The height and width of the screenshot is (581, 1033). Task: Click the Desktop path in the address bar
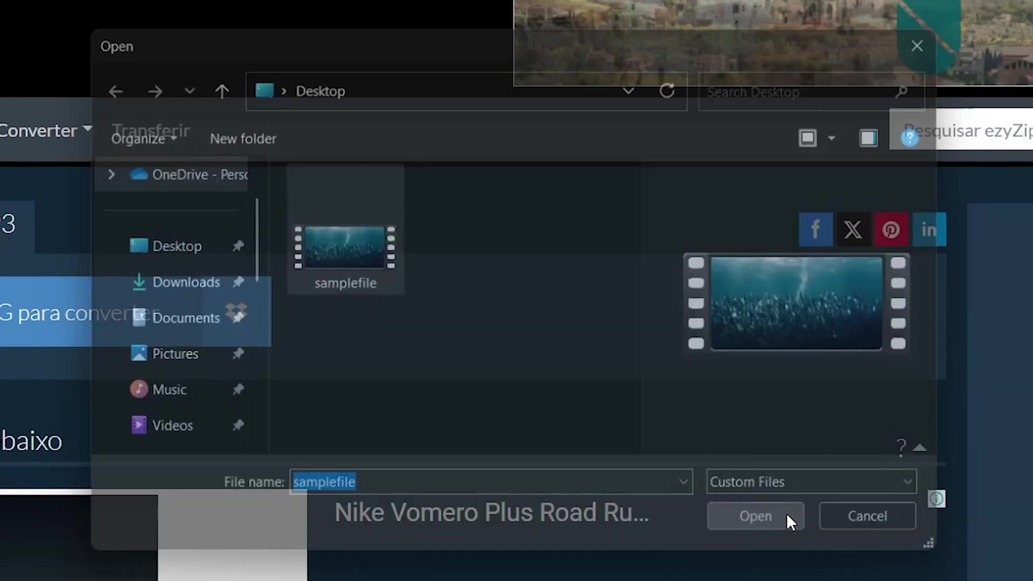click(x=320, y=91)
